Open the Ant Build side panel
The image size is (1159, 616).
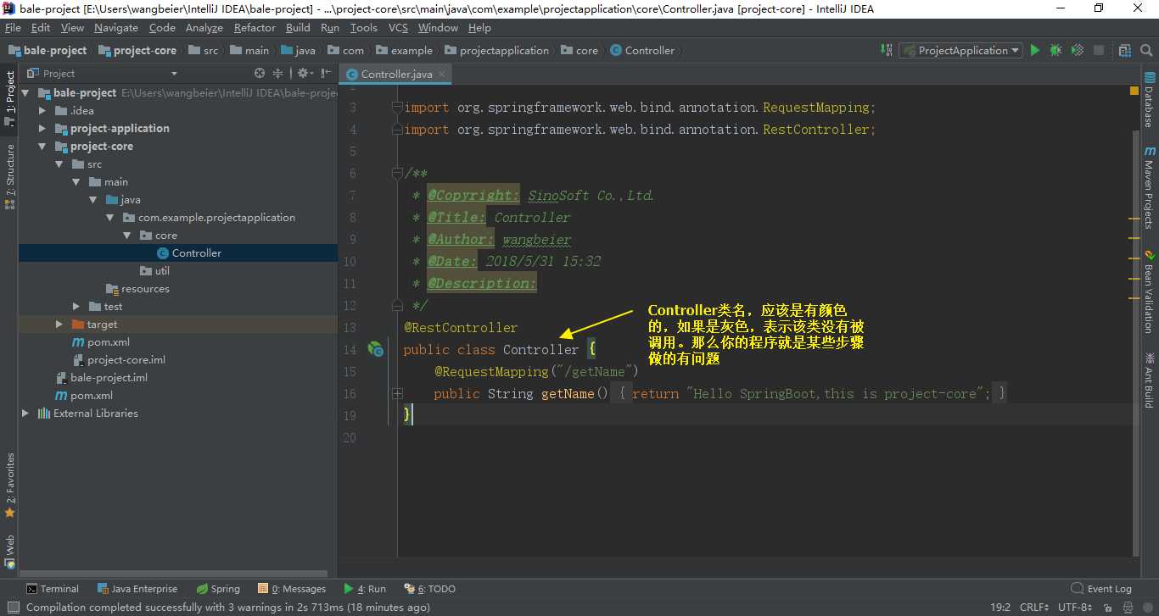point(1149,380)
